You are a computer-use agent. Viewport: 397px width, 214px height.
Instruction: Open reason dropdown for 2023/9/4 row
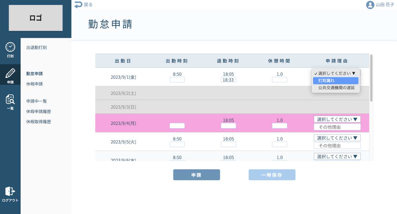pos(337,119)
